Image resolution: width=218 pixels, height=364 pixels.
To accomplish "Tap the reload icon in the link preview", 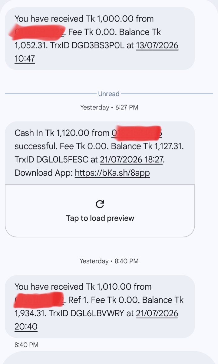I will tap(100, 204).
